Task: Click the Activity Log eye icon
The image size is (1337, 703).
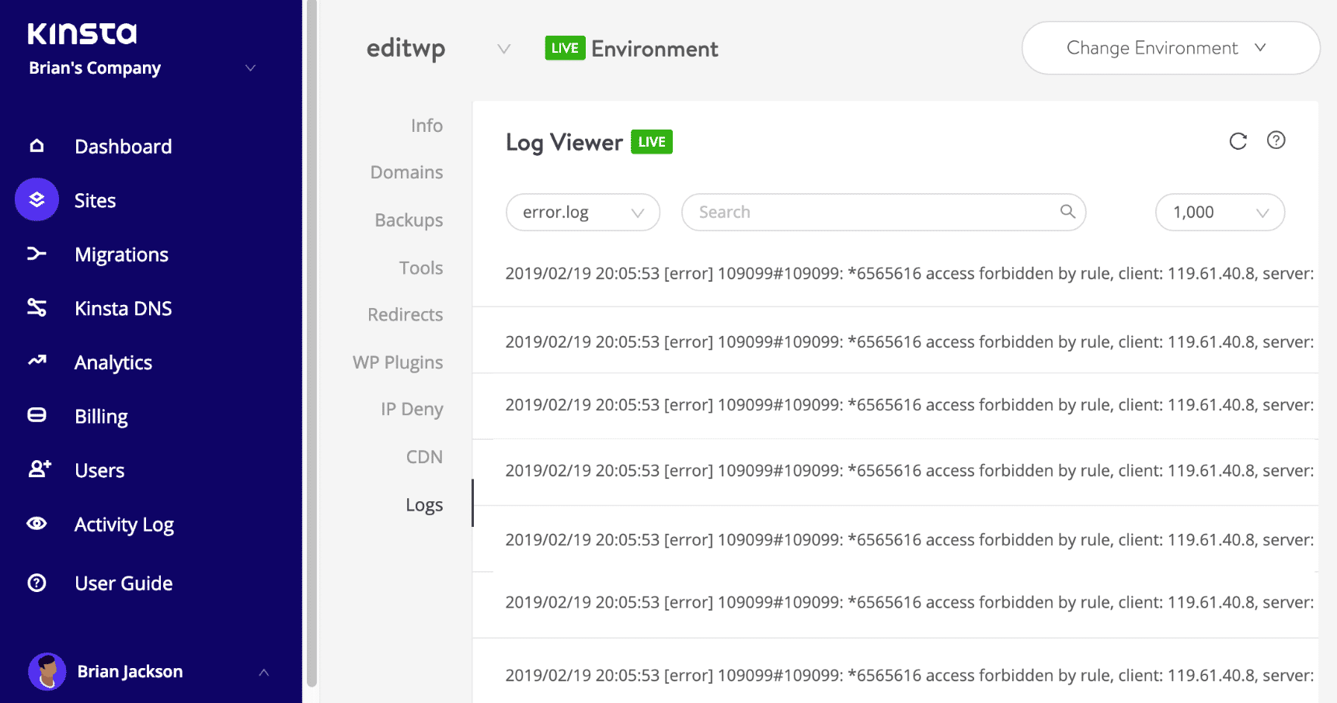Action: (x=37, y=524)
